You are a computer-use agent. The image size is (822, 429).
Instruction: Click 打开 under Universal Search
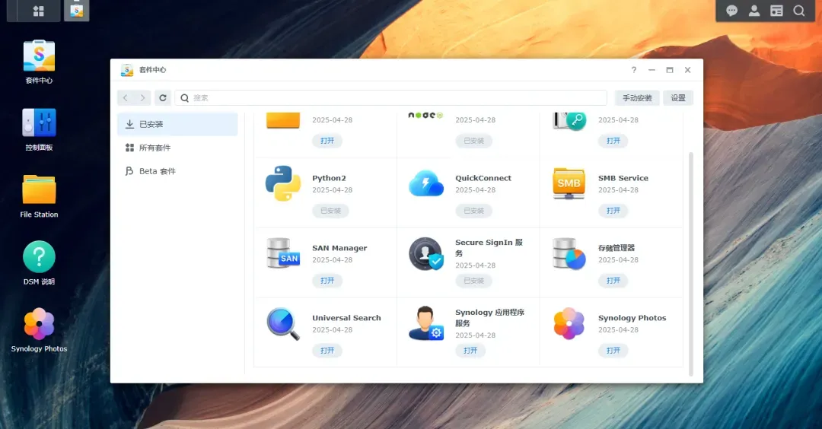[x=327, y=351]
